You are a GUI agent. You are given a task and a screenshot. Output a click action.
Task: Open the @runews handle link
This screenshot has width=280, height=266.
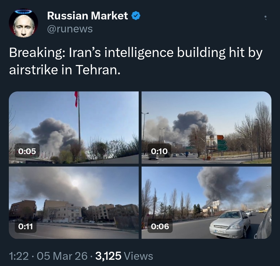coord(70,29)
